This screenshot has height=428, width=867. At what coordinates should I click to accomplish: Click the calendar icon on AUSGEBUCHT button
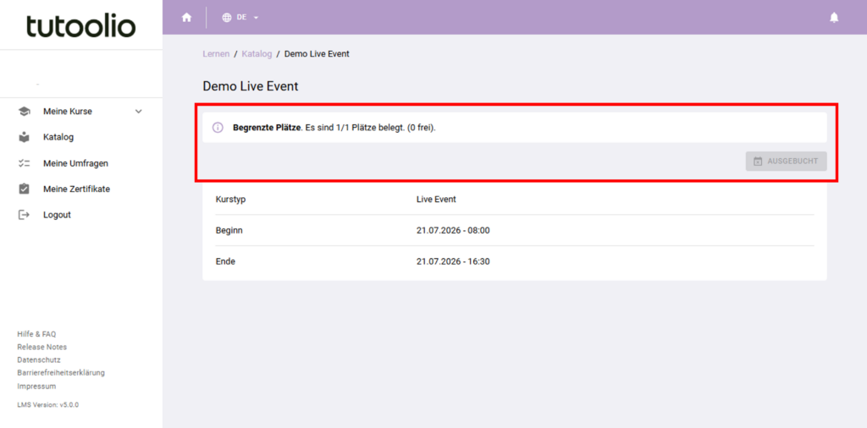click(758, 162)
